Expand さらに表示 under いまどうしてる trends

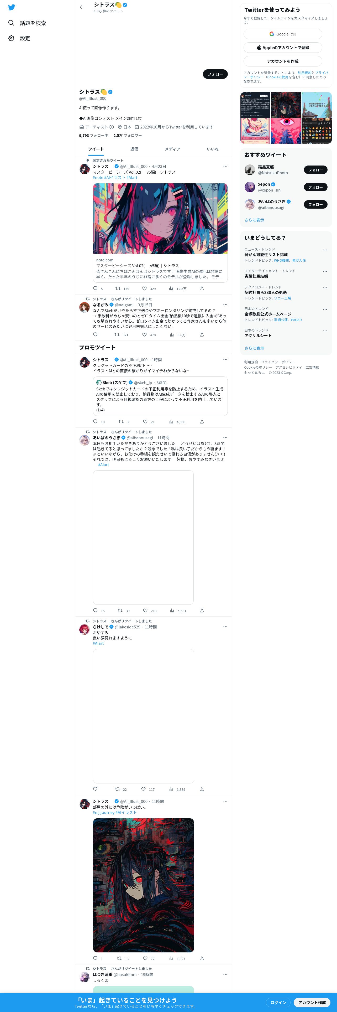[x=254, y=348]
